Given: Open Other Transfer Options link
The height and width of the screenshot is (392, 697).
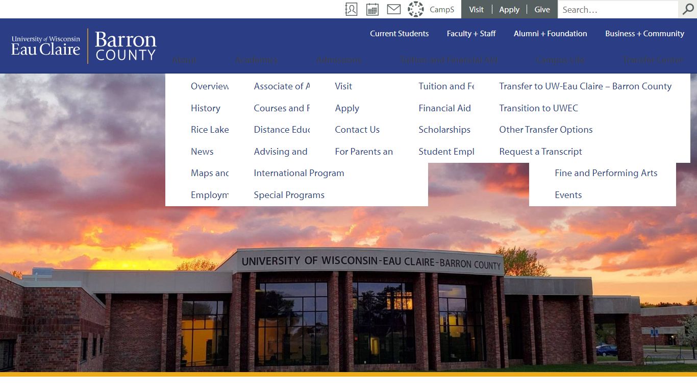Looking at the screenshot, I should (546, 130).
